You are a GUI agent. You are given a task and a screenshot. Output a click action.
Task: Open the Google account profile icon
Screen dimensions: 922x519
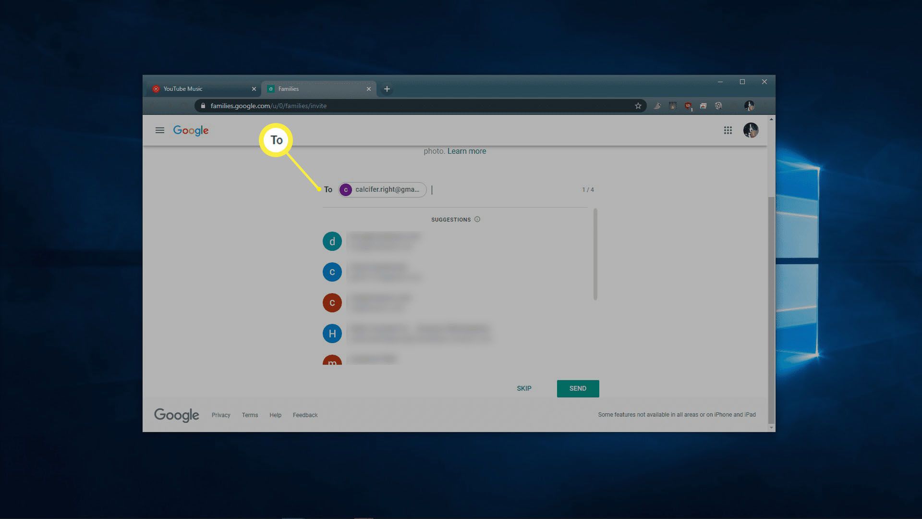[x=751, y=130]
